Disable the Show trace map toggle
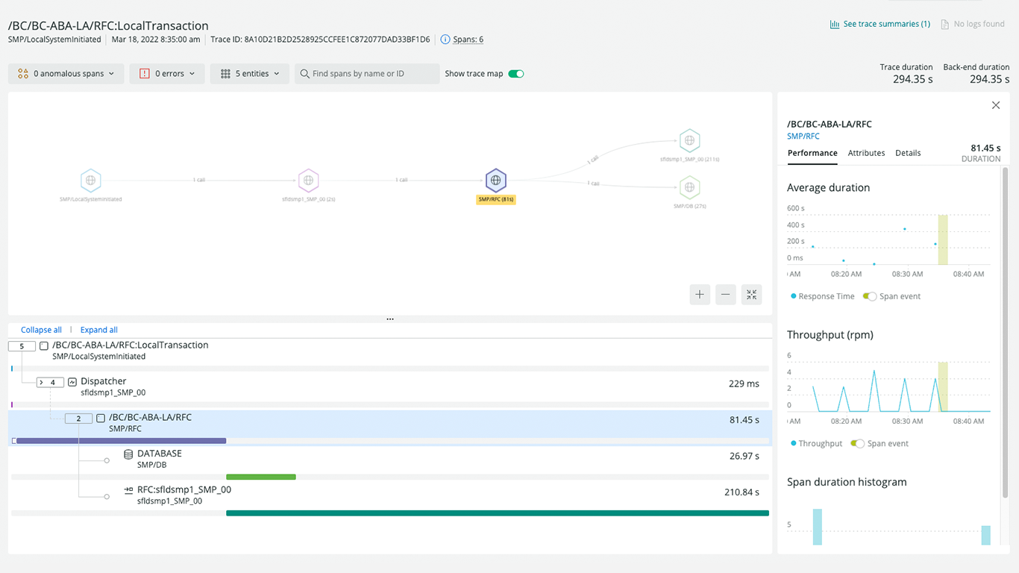Image resolution: width=1019 pixels, height=573 pixels. point(514,73)
